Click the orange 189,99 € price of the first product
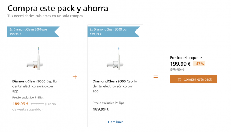Viewport: 231px width, 132px height. (x=20, y=104)
